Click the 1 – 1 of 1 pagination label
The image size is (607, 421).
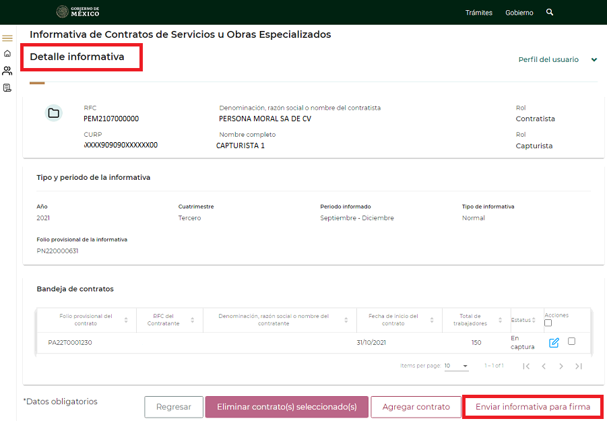(x=494, y=366)
